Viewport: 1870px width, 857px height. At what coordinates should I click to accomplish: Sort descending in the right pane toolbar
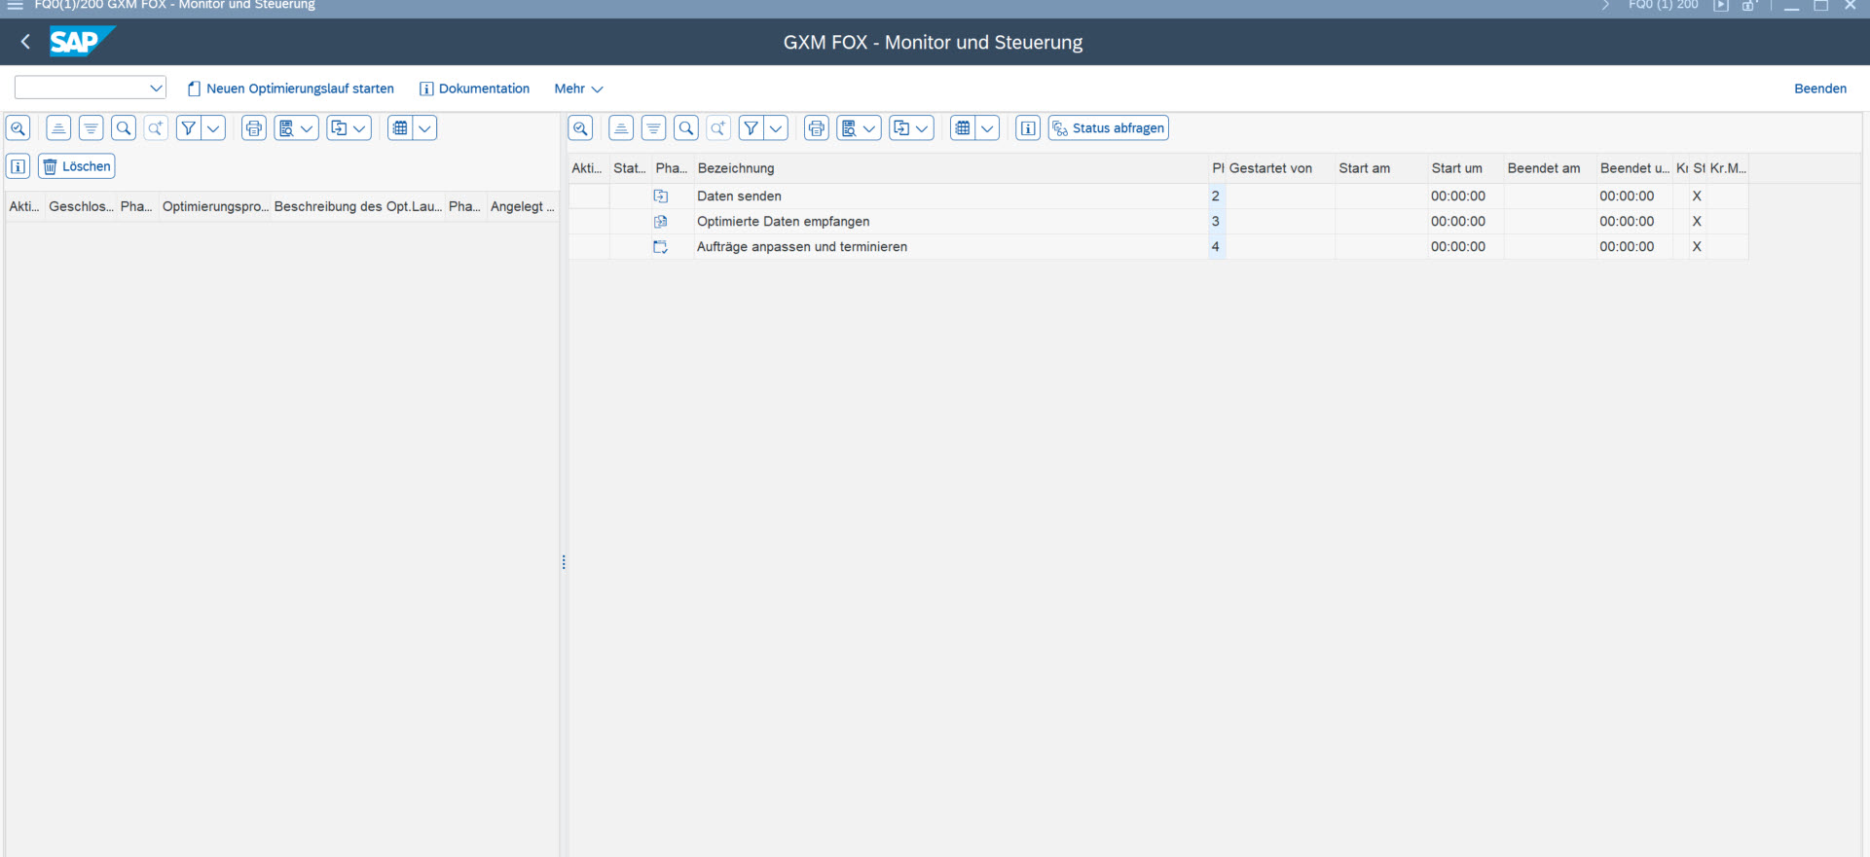point(653,128)
